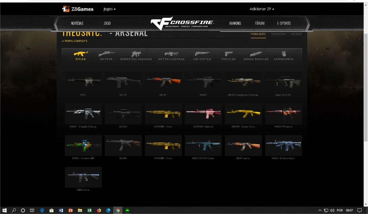Select the Steyr AUG A1 thumbnail

[x=283, y=82]
